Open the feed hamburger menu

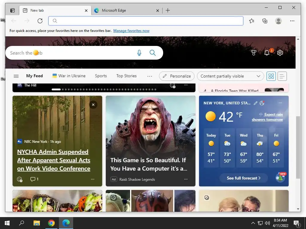click(16, 76)
